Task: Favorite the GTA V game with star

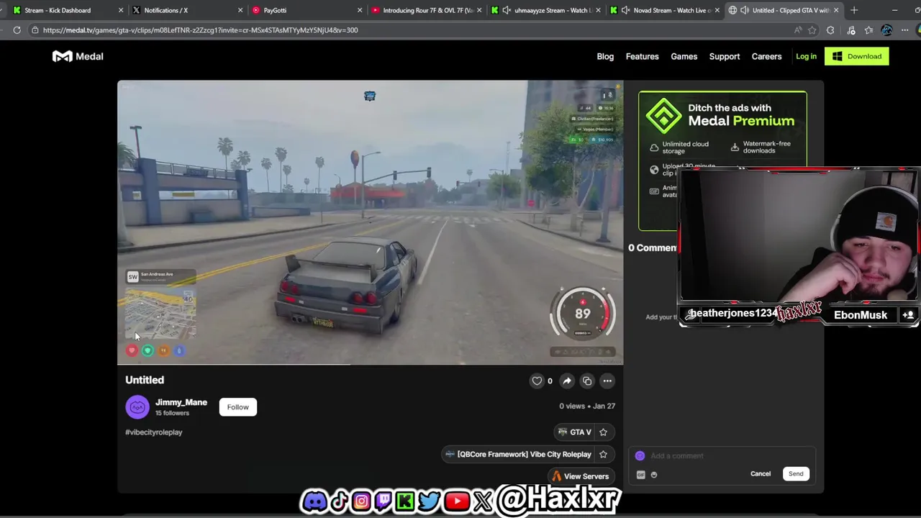Action: point(603,432)
